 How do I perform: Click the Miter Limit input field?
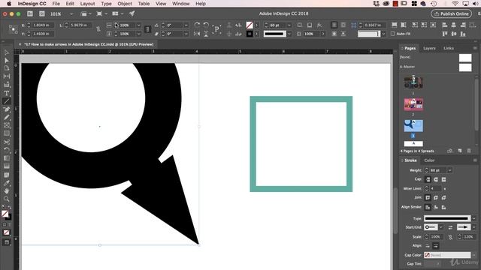pos(436,188)
